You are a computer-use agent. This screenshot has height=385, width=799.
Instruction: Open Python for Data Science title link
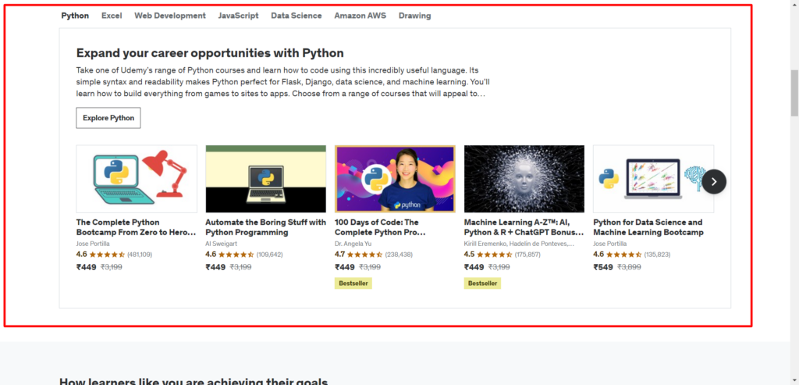pos(648,227)
